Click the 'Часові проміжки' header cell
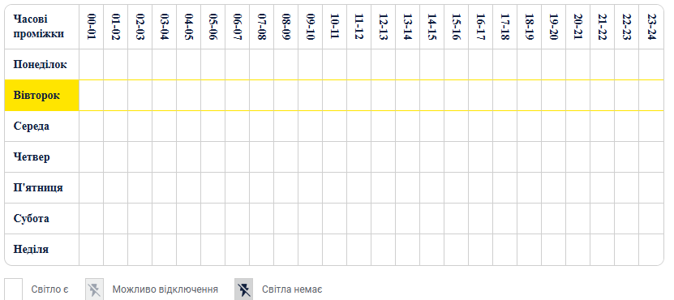The width and height of the screenshot is (674, 300). click(x=41, y=27)
